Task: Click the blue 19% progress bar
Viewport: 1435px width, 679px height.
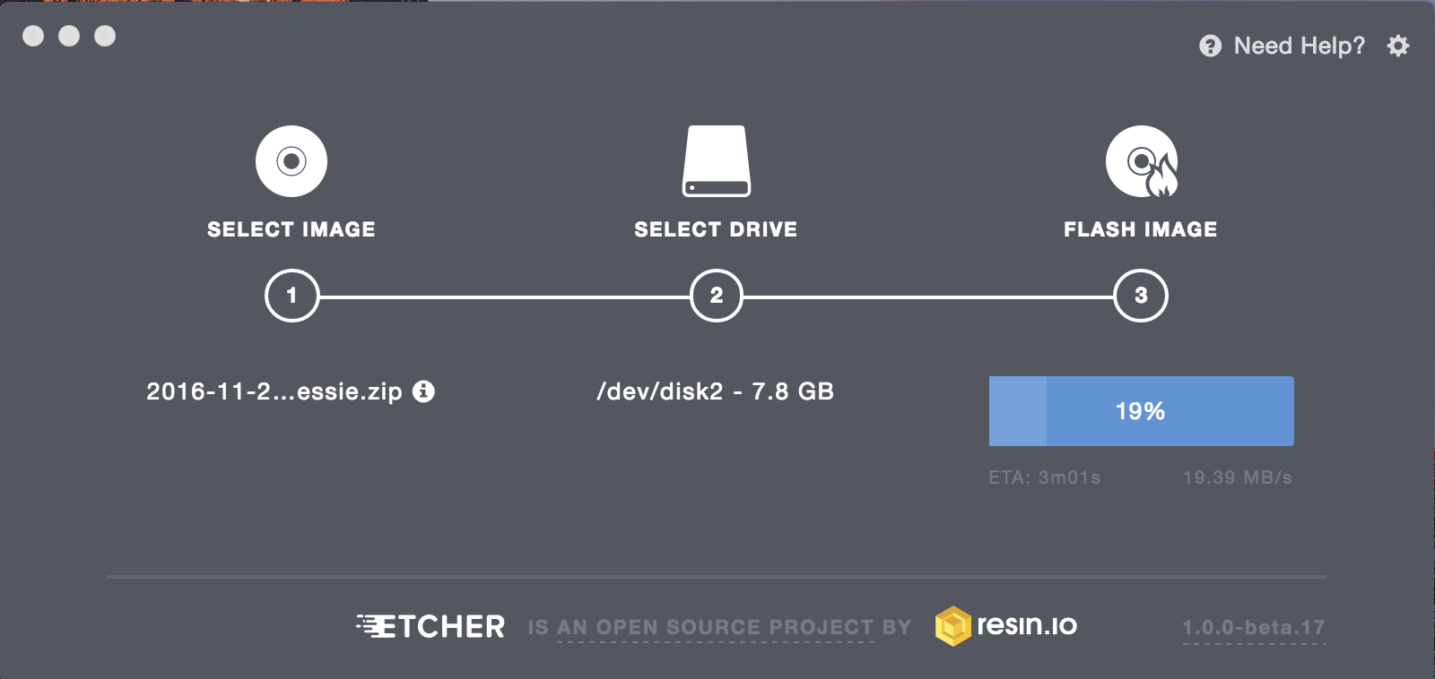Action: 1140,411
